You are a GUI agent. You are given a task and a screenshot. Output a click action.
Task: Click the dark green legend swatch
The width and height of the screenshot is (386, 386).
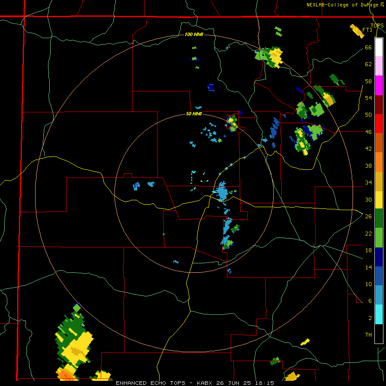tap(379, 218)
